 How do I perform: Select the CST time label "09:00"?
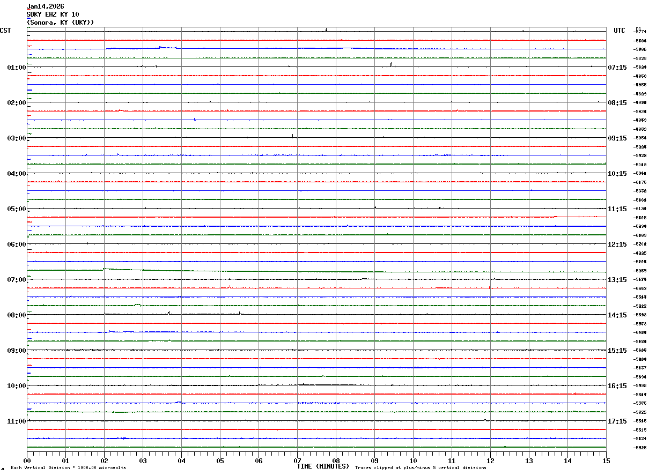17,351
